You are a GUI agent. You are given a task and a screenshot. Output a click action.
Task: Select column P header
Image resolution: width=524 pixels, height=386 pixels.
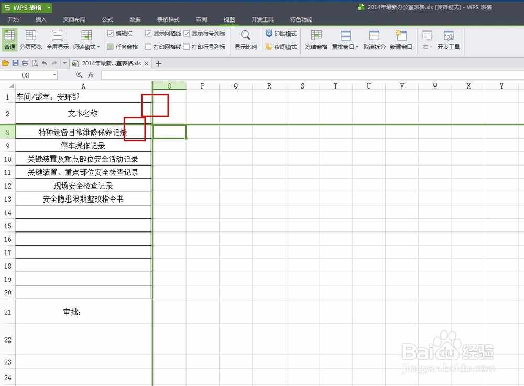[x=202, y=86]
